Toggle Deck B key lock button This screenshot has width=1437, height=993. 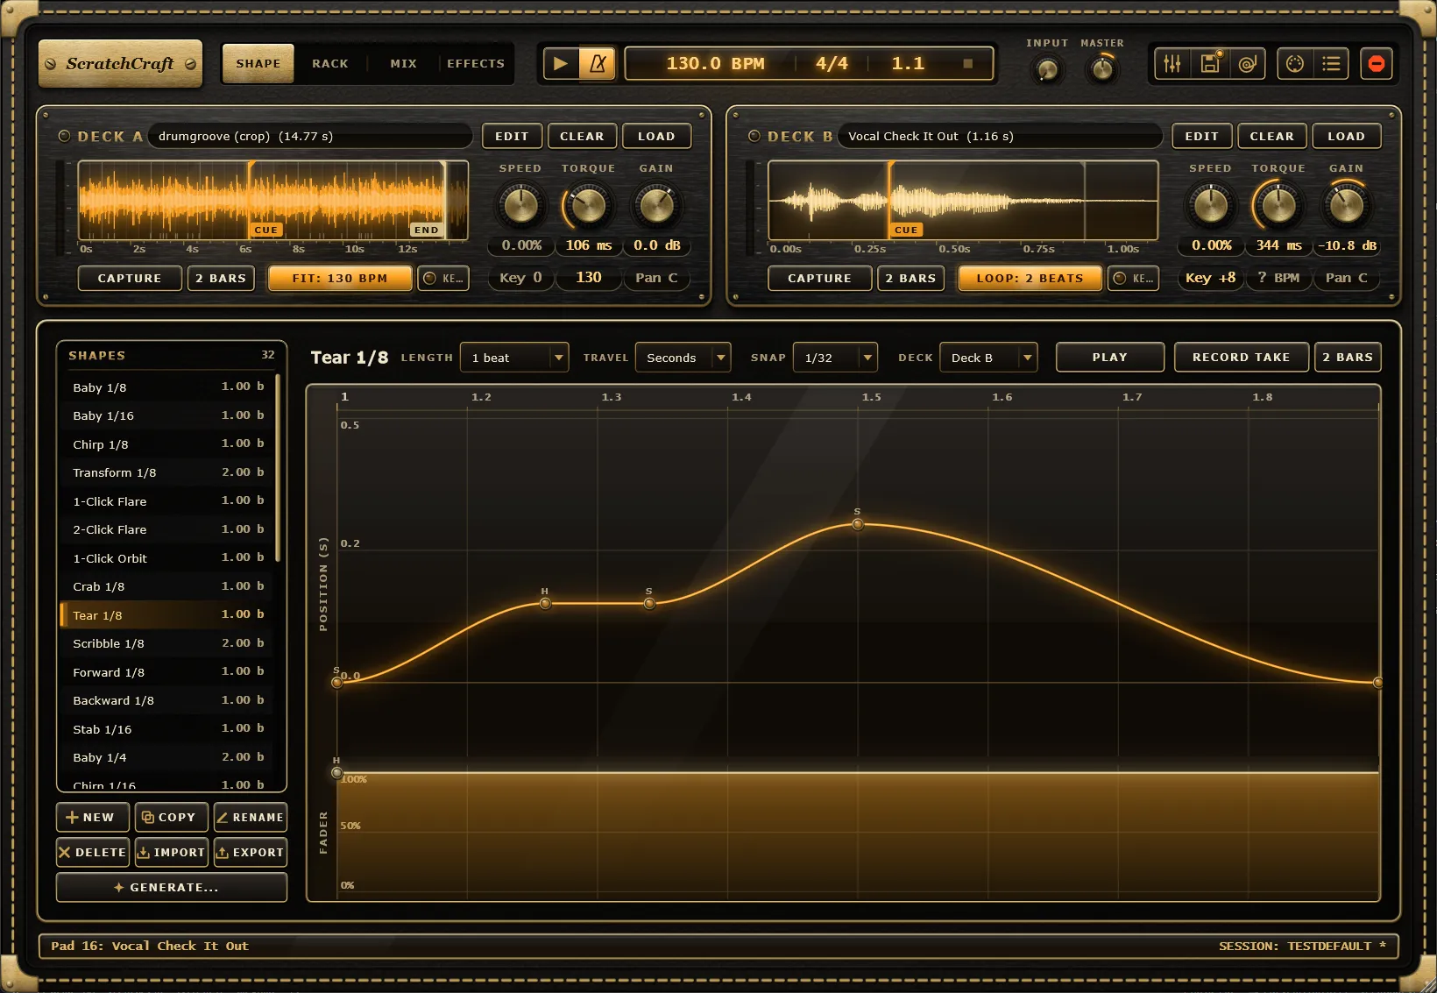point(1134,279)
